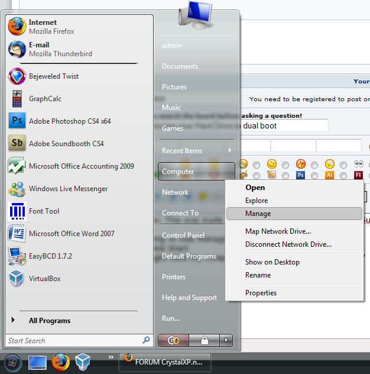
Task: Click the confused smiley emoticon in forum
Action: click(330, 164)
